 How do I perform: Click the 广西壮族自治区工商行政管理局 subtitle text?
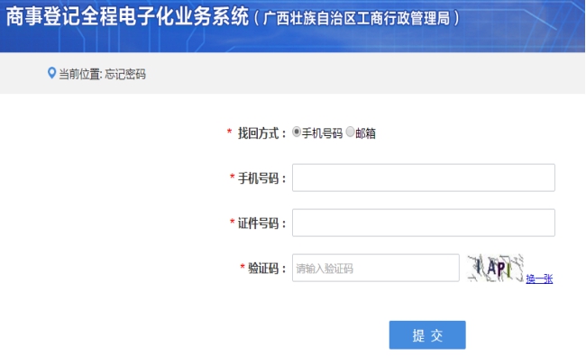[357, 18]
